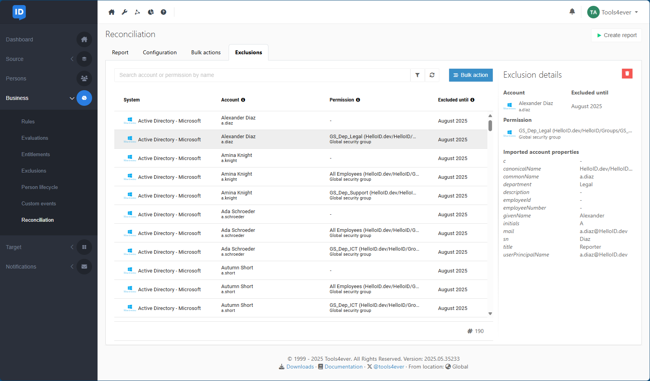Screen dimensions: 650x381
Task: Open the Documentation link
Action: click(x=343, y=367)
